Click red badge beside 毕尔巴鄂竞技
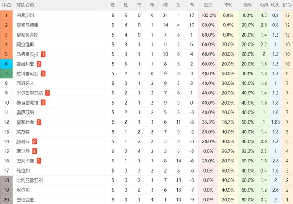Image resolution: width=293 pixels, height=204 pixels. (48, 93)
